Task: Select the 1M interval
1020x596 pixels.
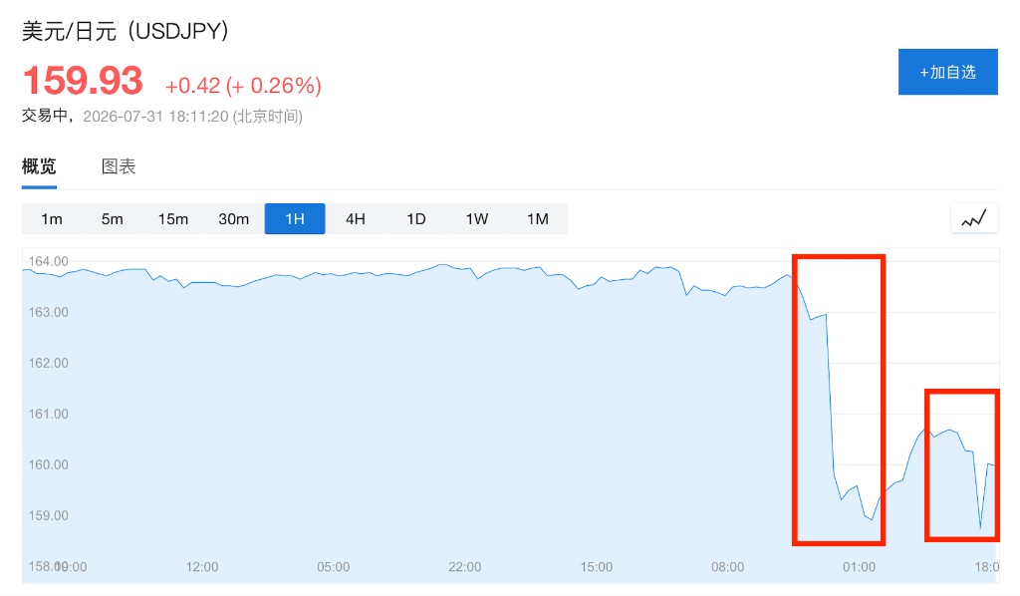Action: [537, 218]
